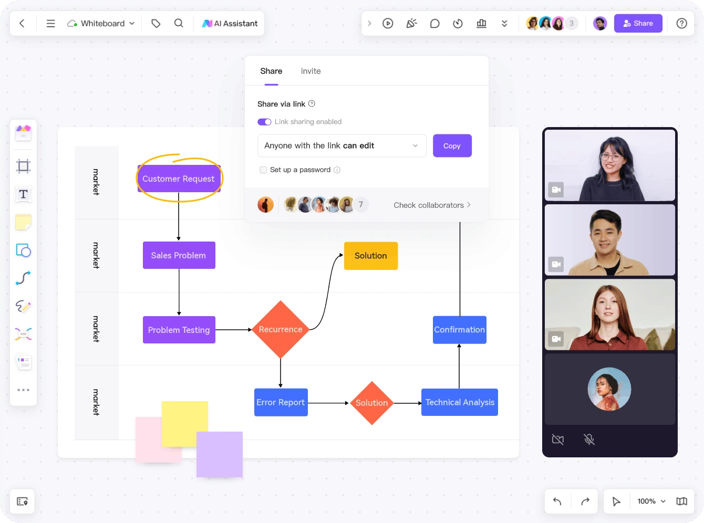Image resolution: width=704 pixels, height=523 pixels.
Task: Select the yellow Solution node
Action: tap(371, 256)
